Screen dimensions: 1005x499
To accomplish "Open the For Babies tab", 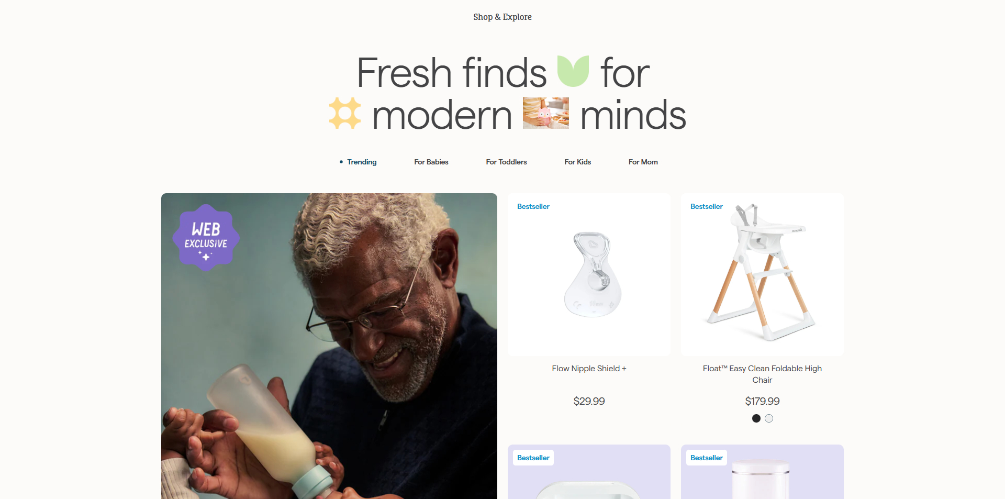I will click(x=431, y=162).
